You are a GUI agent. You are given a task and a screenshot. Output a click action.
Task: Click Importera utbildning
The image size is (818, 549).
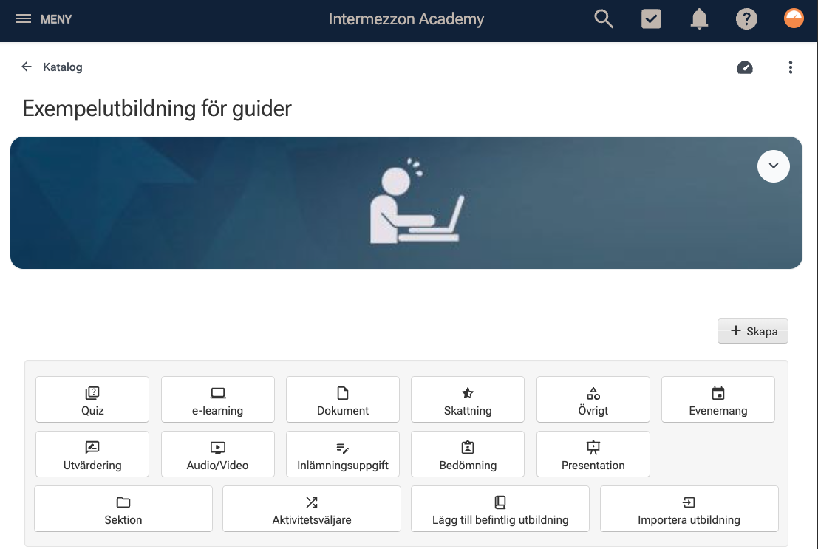(689, 509)
